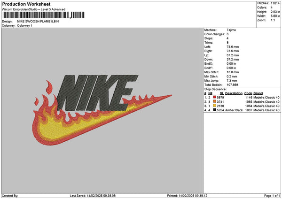Click the Max Stitch value '13.8 mm'
The width and height of the screenshot is (282, 199).
pyautogui.click(x=233, y=72)
